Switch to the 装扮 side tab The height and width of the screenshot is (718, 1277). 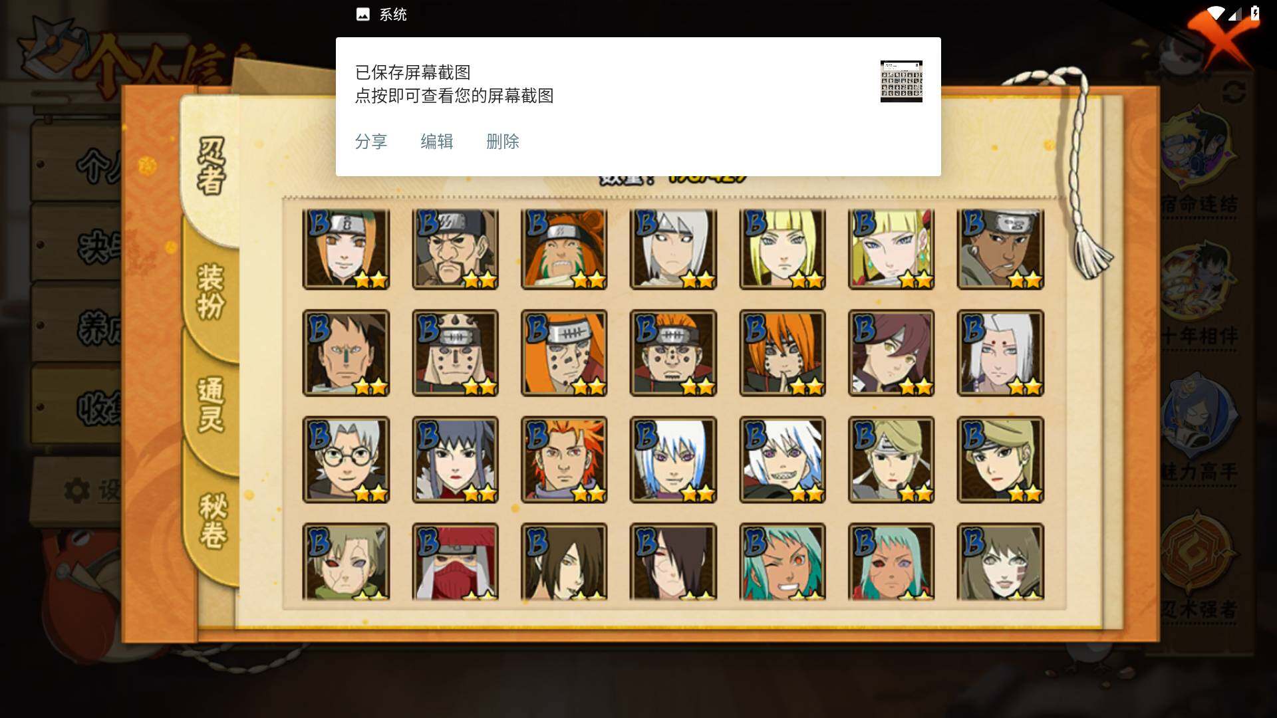[212, 291]
